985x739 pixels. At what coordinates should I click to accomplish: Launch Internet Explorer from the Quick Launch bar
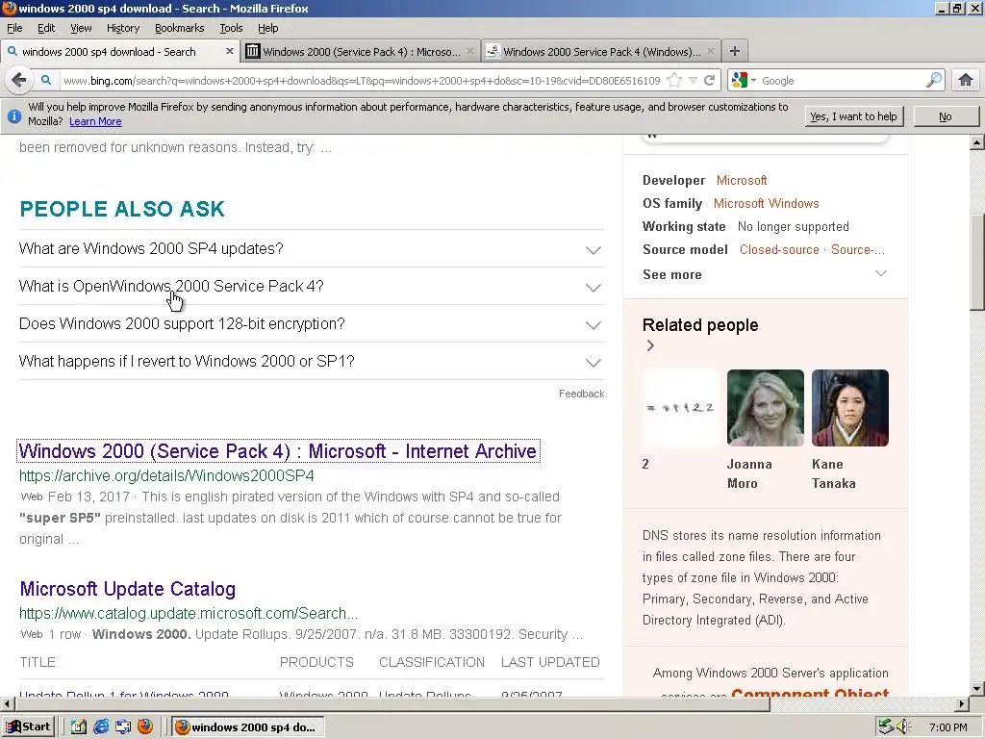point(100,727)
